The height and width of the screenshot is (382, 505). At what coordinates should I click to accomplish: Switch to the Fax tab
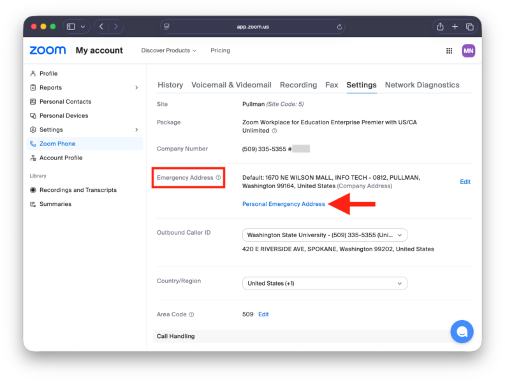[332, 85]
